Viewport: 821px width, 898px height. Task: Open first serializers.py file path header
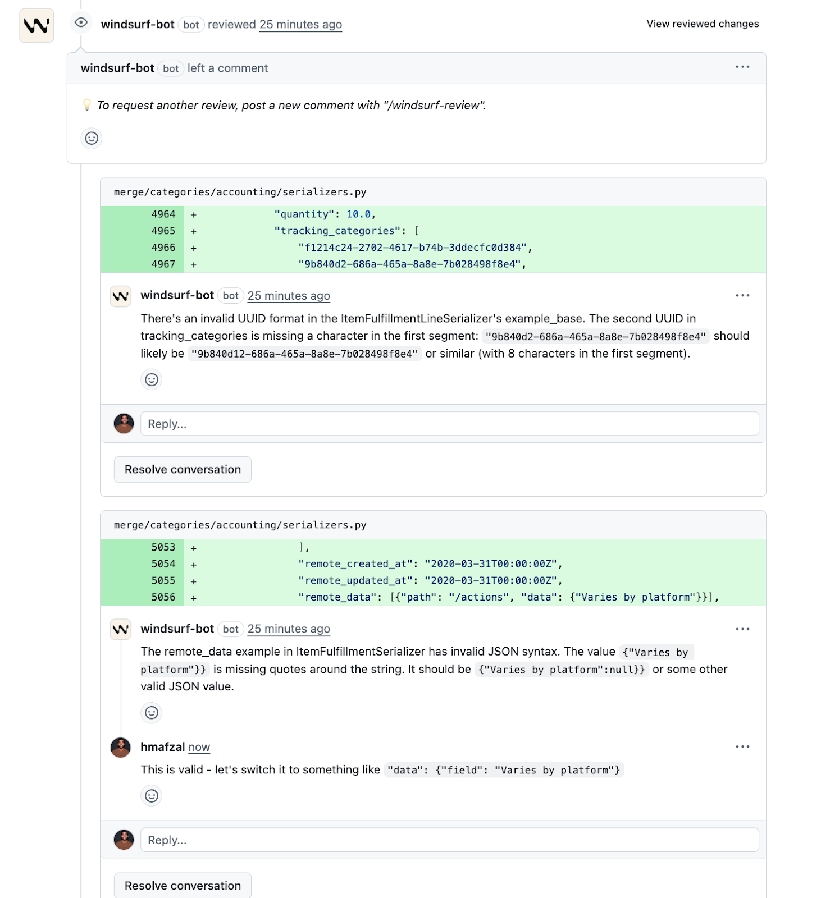pos(240,192)
